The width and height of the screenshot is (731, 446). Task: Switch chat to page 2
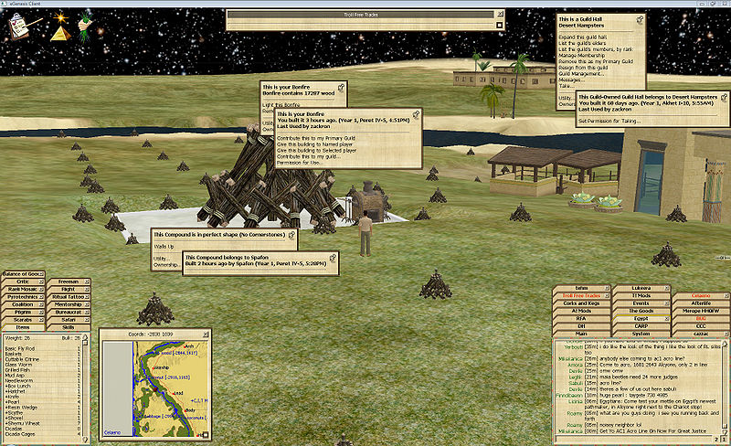716,440
